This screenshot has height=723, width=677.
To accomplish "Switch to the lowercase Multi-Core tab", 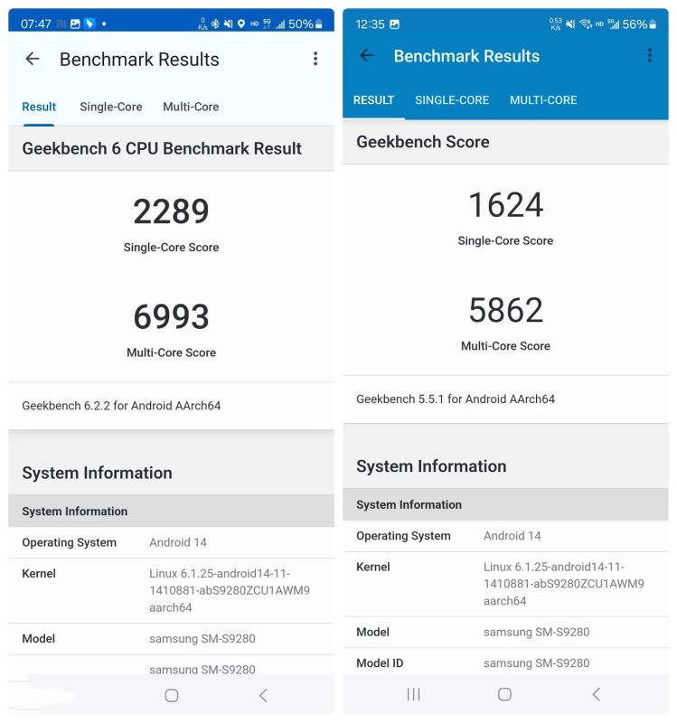I will point(191,107).
